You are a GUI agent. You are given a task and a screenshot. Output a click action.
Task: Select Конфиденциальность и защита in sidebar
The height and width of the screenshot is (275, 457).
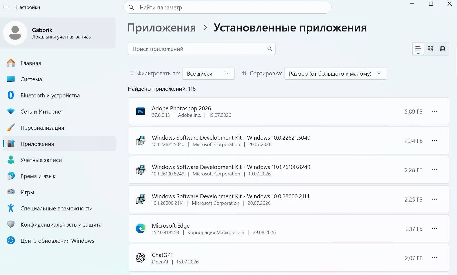(59, 224)
